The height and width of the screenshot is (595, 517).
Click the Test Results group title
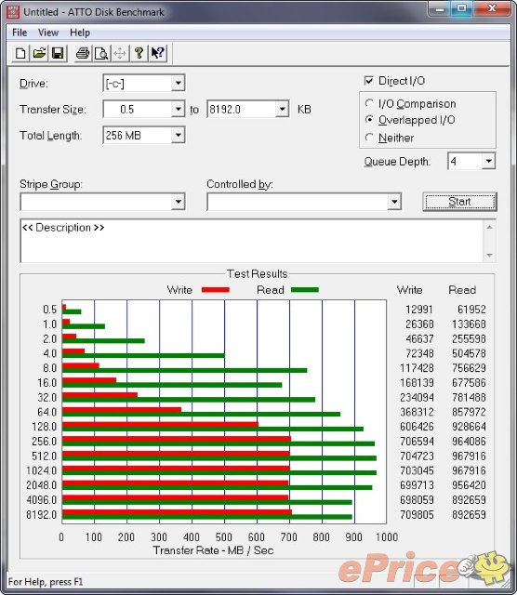coord(257,273)
